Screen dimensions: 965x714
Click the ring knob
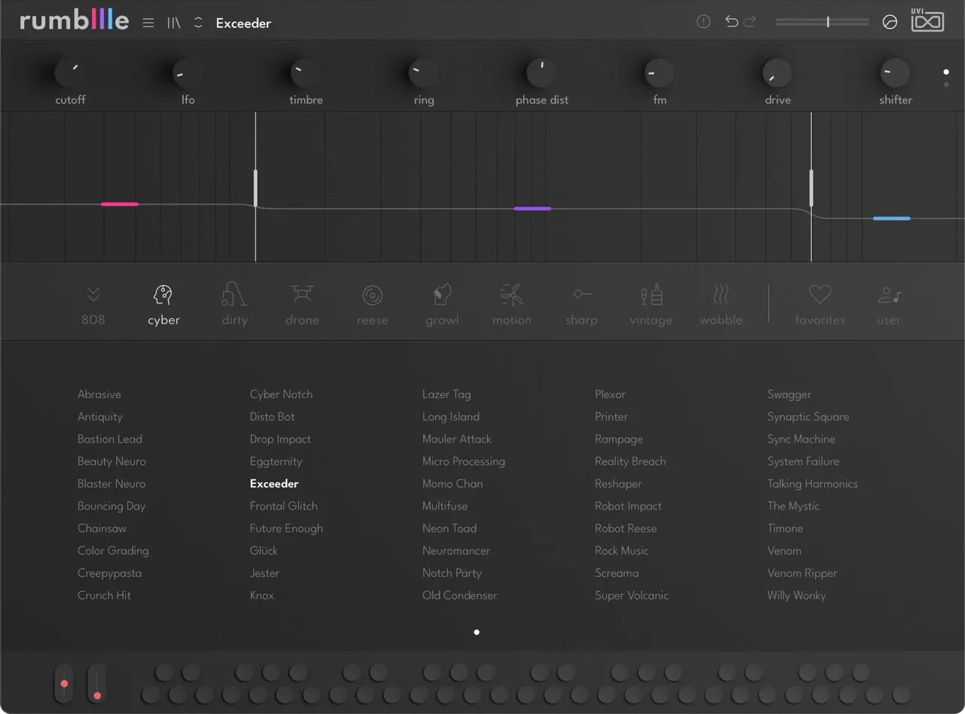pos(423,73)
